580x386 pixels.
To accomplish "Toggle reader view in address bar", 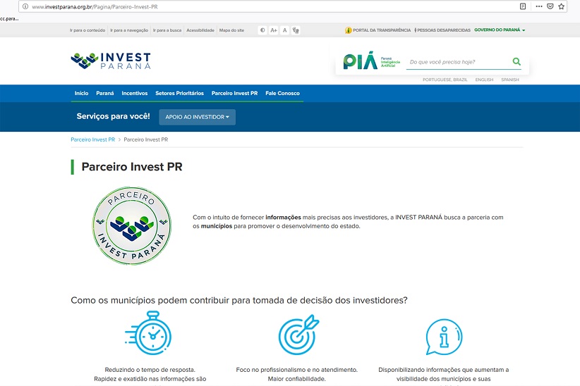I will click(x=523, y=6).
